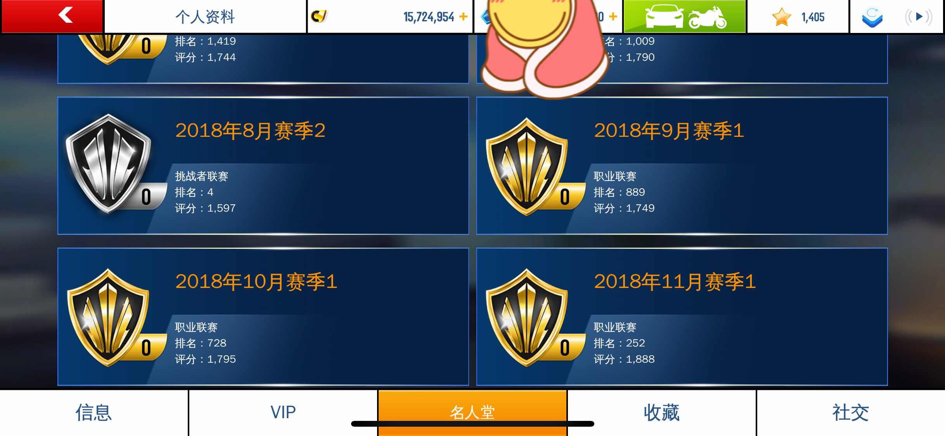Tap the blue stacked layers refresh icon
The height and width of the screenshot is (436, 945).
(x=872, y=17)
